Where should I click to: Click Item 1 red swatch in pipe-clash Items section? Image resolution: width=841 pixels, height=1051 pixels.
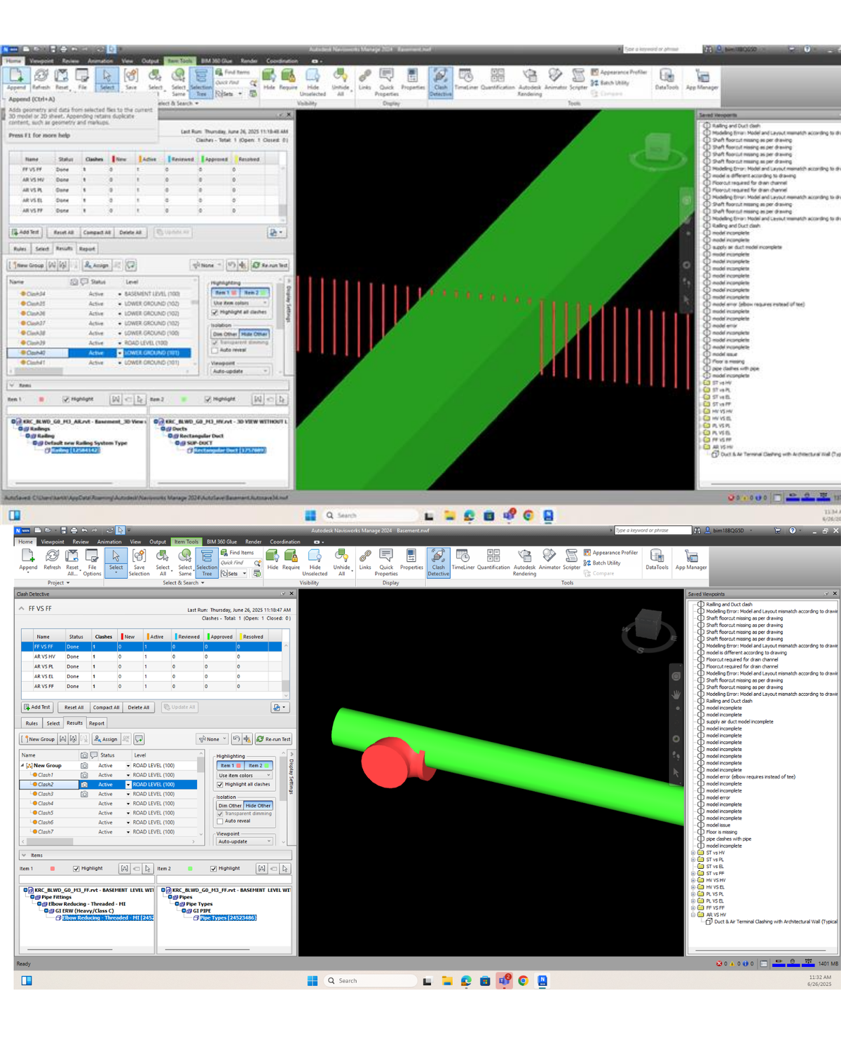[x=53, y=869]
